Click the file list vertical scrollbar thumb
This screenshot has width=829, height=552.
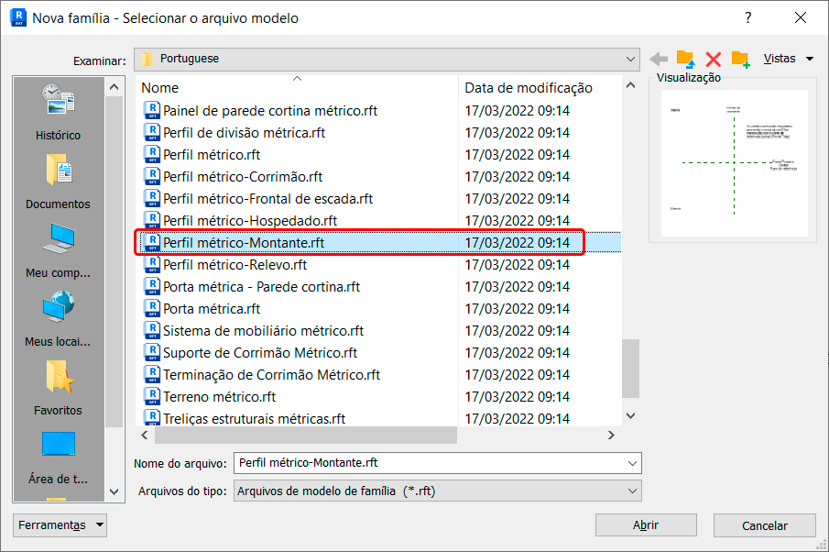click(630, 367)
